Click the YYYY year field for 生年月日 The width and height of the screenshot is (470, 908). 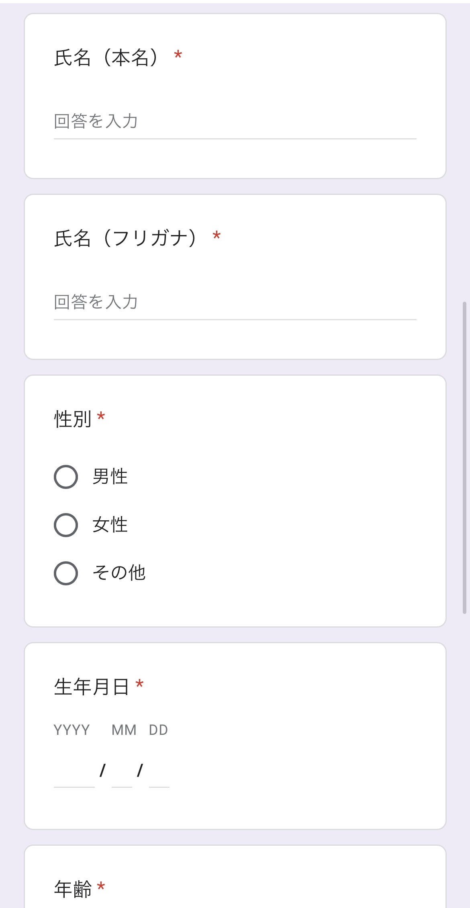point(74,771)
